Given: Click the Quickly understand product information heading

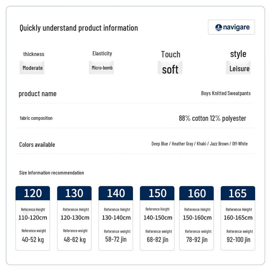Looking at the screenshot, I should pyautogui.click(x=79, y=28).
